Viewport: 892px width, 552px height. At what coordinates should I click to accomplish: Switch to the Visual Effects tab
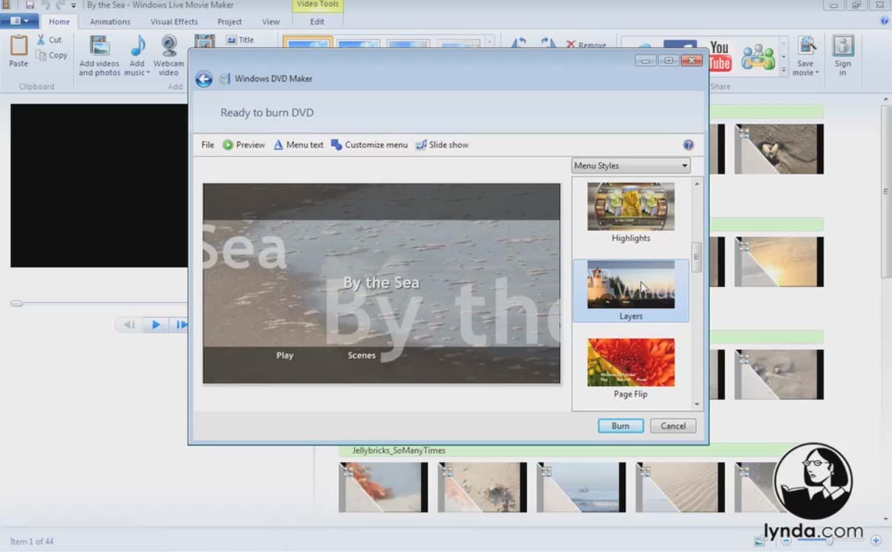174,22
